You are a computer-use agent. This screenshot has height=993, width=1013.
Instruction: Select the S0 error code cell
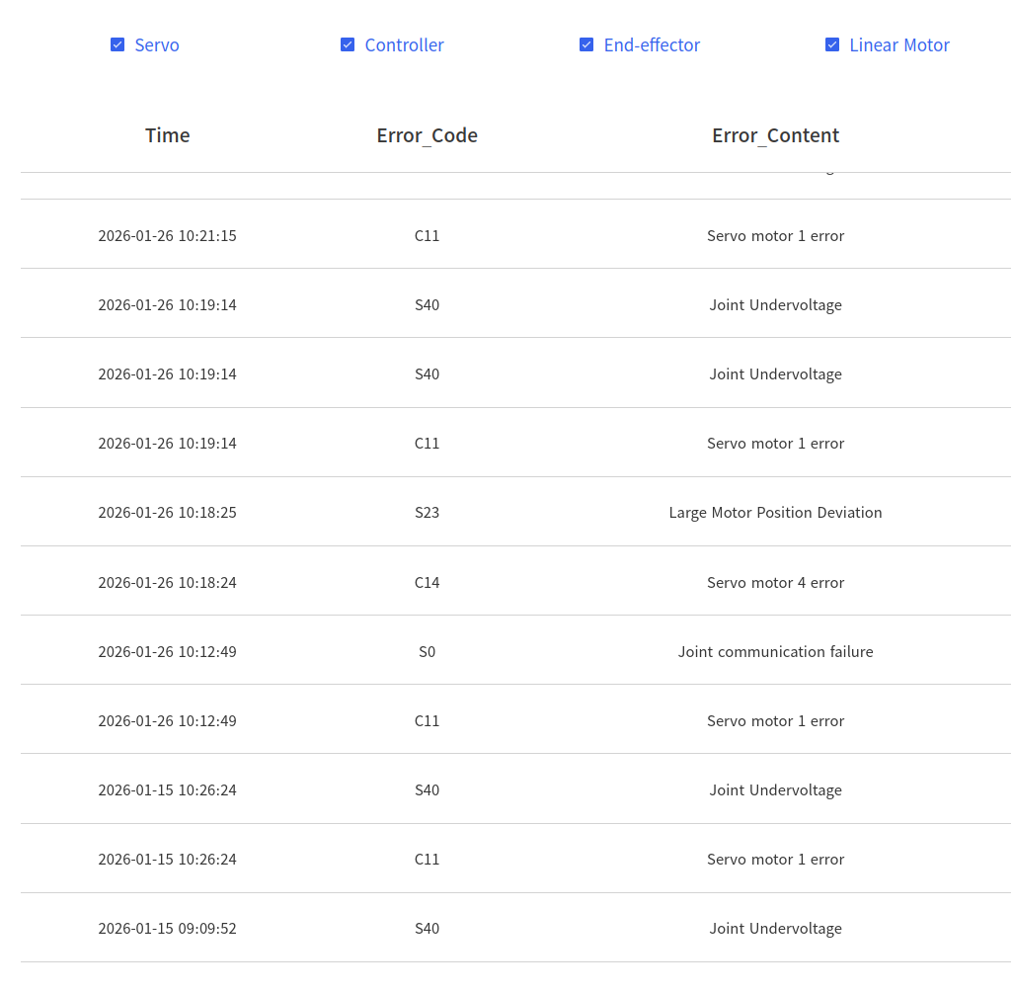[427, 652]
